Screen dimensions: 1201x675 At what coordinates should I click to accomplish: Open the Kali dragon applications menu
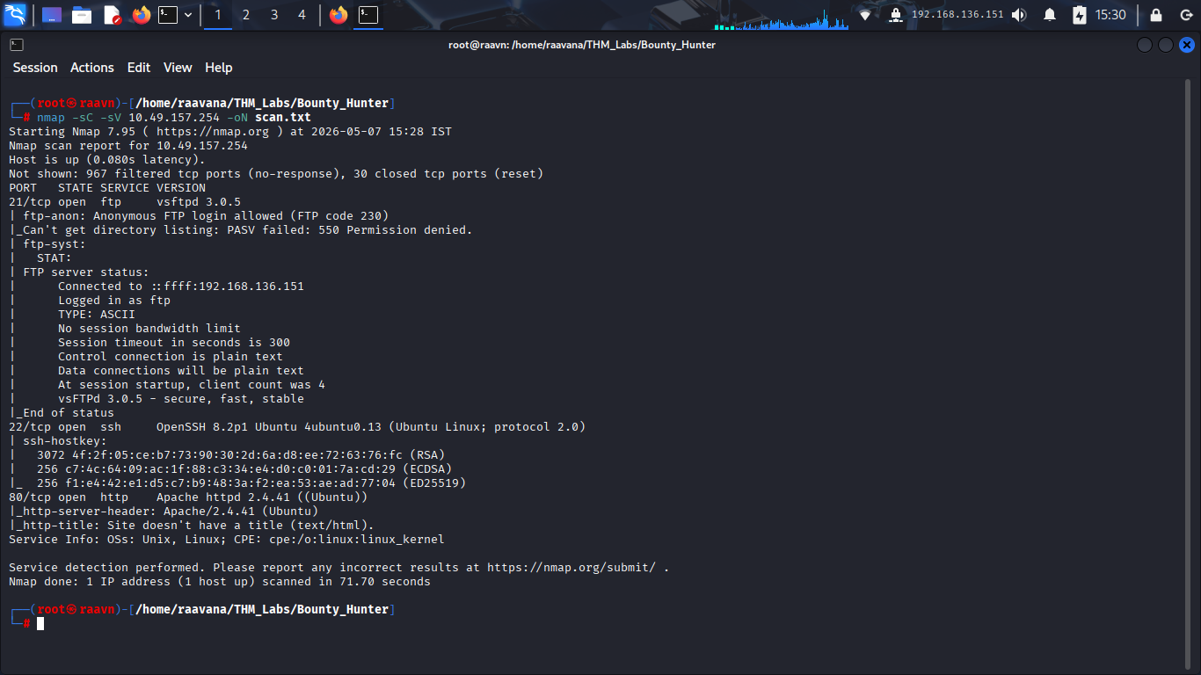(x=15, y=15)
